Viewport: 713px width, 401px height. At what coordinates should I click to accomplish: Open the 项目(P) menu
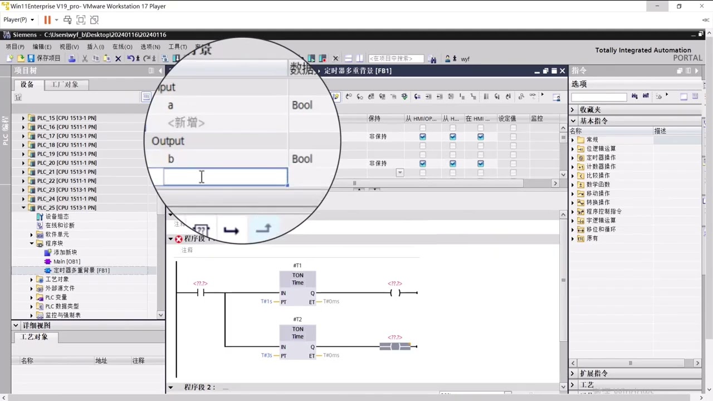tap(15, 47)
